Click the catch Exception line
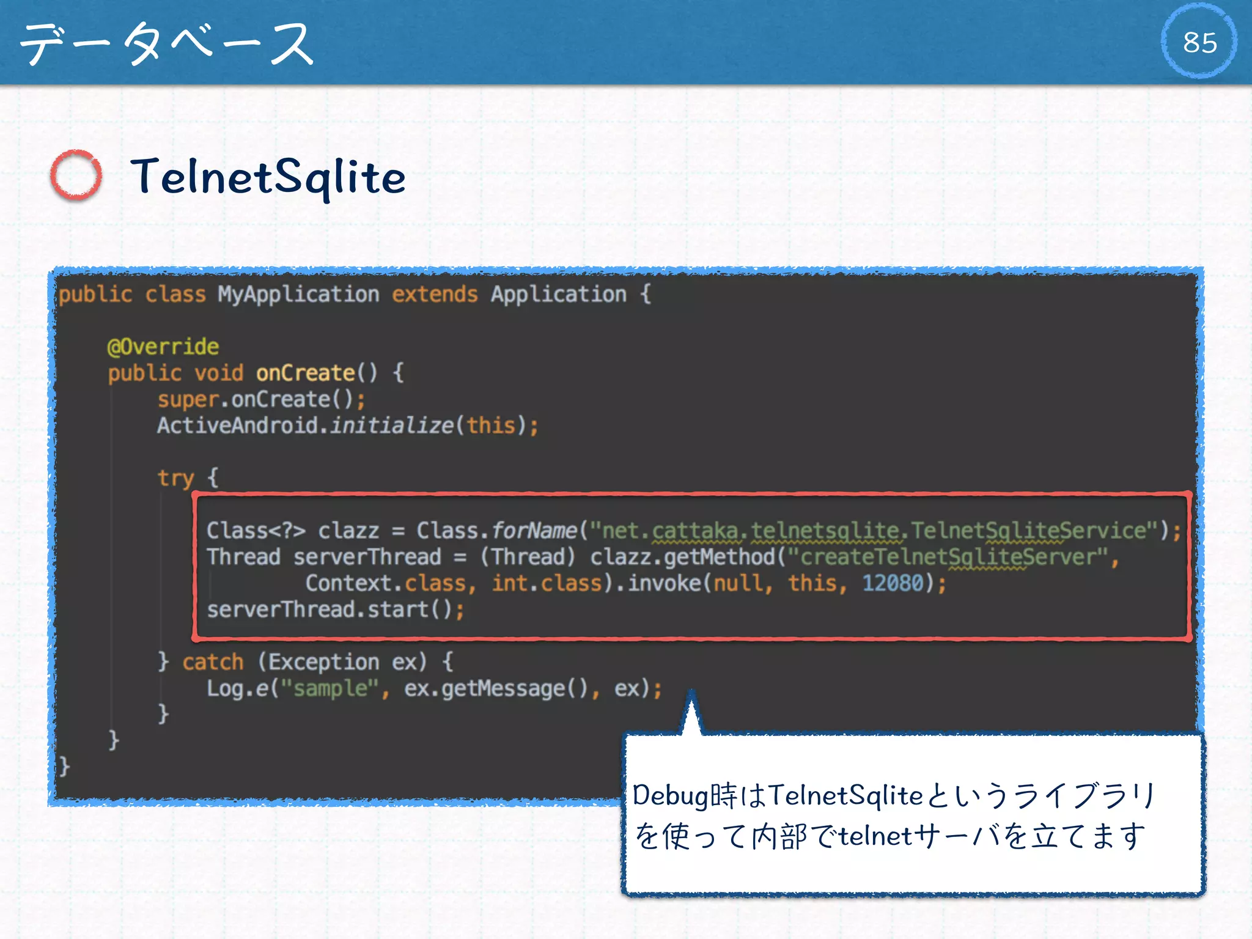The height and width of the screenshot is (939, 1252). tap(306, 662)
